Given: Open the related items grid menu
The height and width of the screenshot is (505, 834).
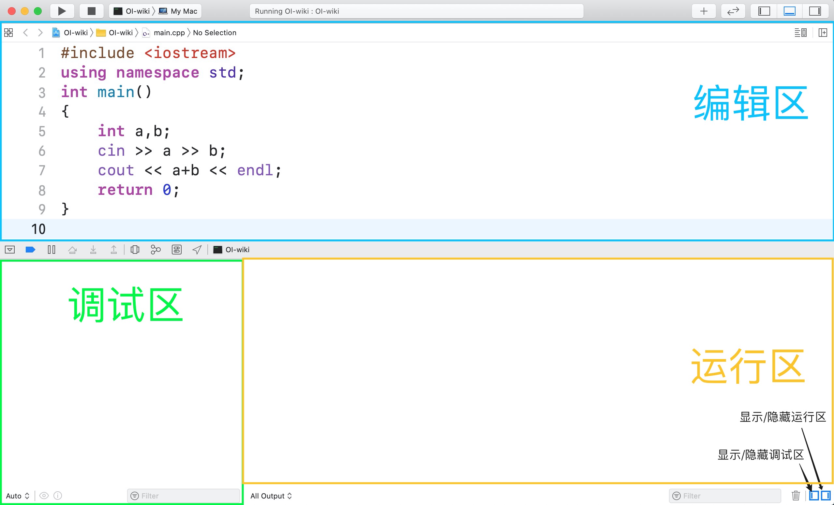Looking at the screenshot, I should click(8, 33).
